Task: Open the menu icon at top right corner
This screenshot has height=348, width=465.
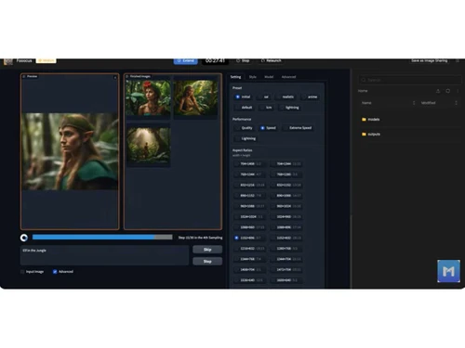Action: coord(458,61)
